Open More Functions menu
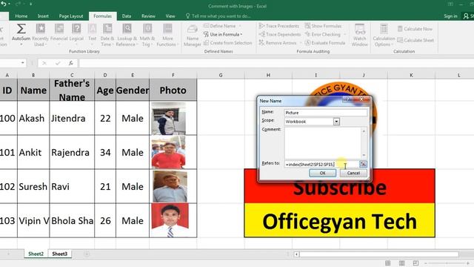 (x=167, y=35)
